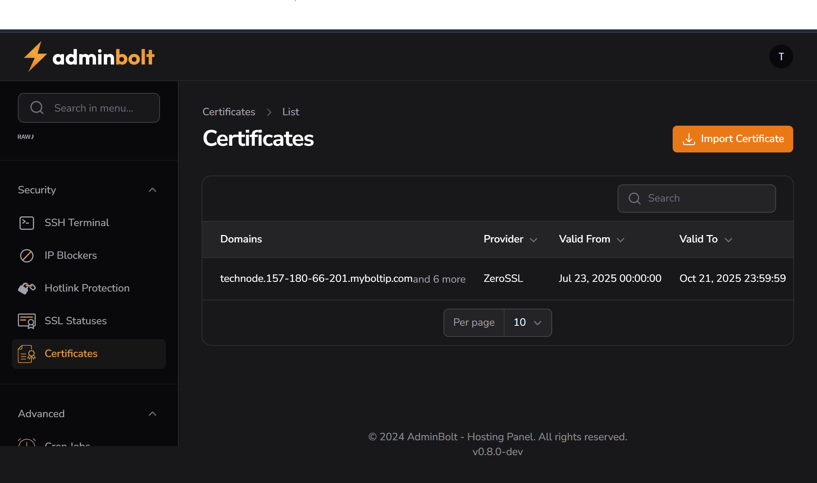Click the Import Certificate button
The image size is (817, 483).
click(732, 139)
